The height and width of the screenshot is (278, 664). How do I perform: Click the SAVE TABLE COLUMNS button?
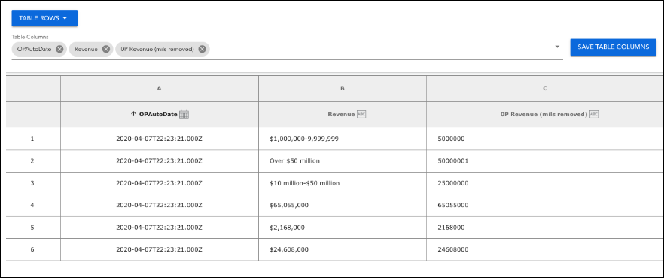pyautogui.click(x=613, y=47)
